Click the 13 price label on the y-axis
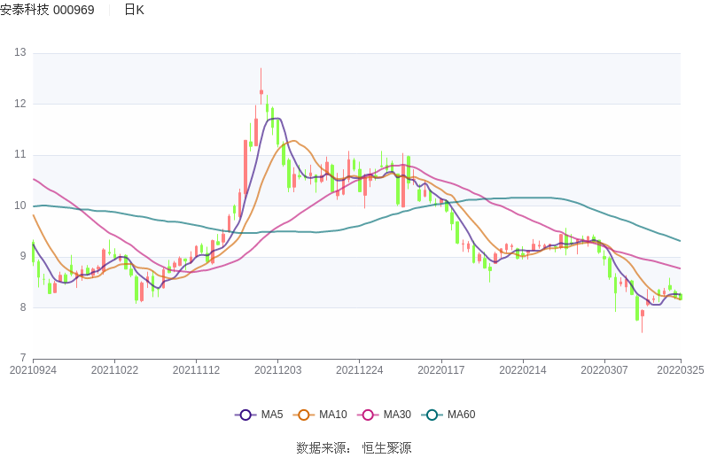709x458 pixels. [20, 53]
